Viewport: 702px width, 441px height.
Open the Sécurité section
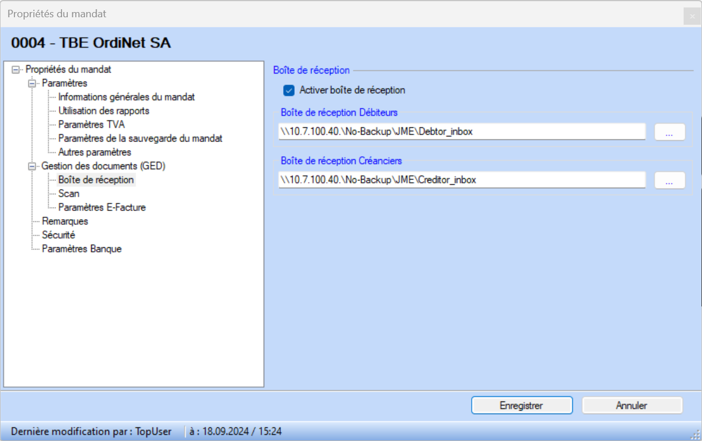coord(59,235)
